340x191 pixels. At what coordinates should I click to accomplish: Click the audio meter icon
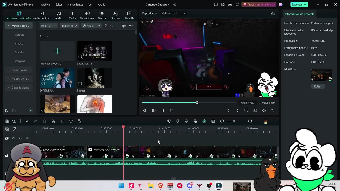[266, 121]
